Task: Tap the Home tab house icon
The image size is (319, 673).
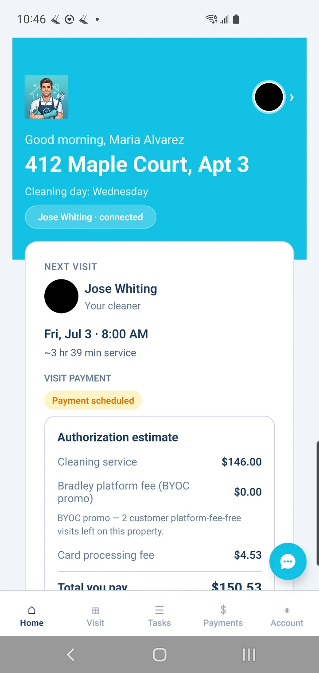Action: [32, 611]
